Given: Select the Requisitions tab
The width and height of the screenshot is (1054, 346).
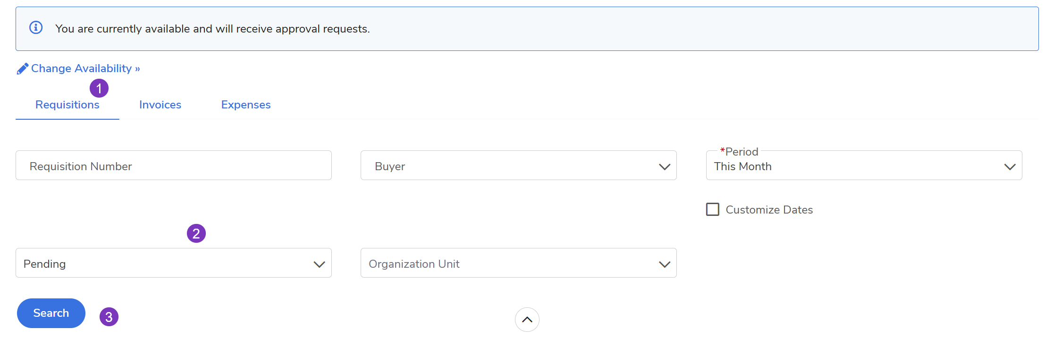Looking at the screenshot, I should click(67, 105).
